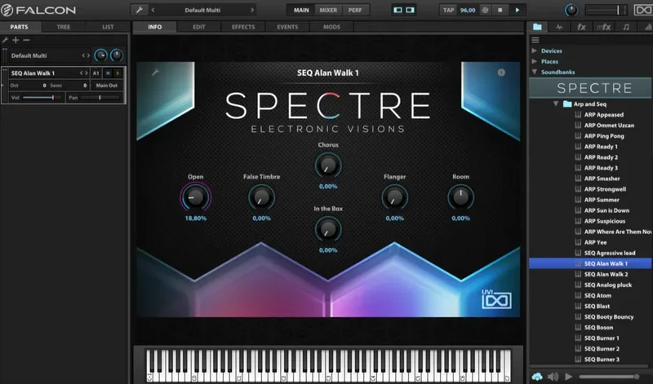Image resolution: width=653 pixels, height=384 pixels.
Task: Go to previous multi preset arrow
Action: click(153, 10)
